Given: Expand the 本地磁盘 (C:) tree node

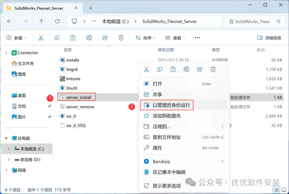Looking at the screenshot, I should [9, 149].
